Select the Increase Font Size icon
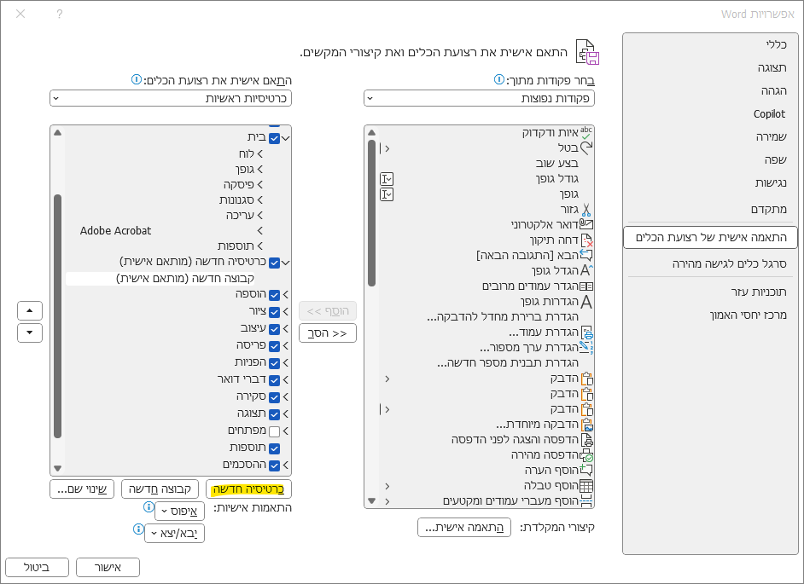Screen dimensions: 804x584 [586, 270]
